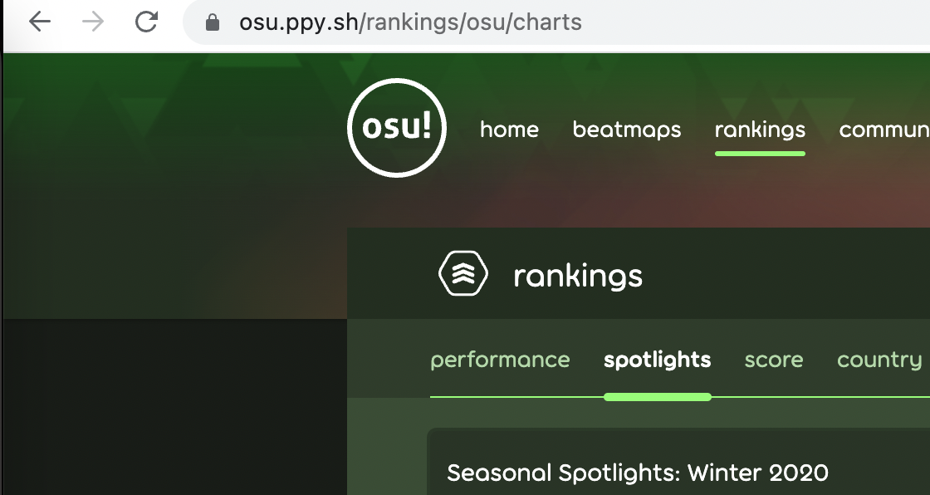Switch to the score tab

(x=773, y=360)
